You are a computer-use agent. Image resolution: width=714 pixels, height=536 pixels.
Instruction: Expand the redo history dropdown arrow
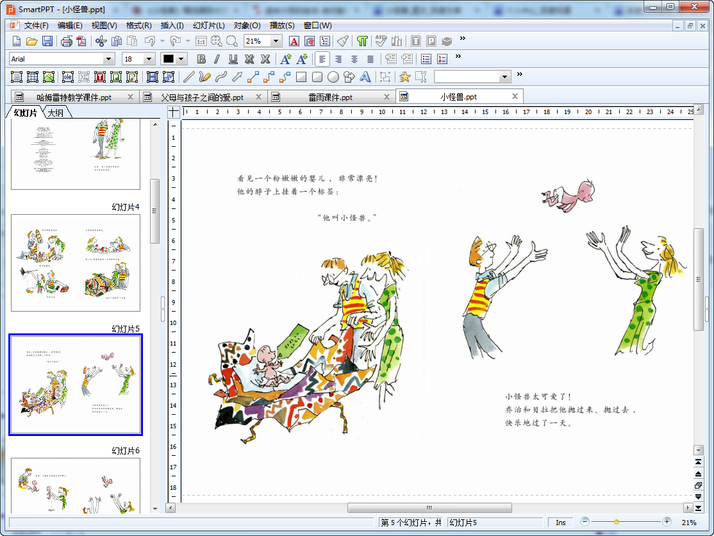coord(188,42)
